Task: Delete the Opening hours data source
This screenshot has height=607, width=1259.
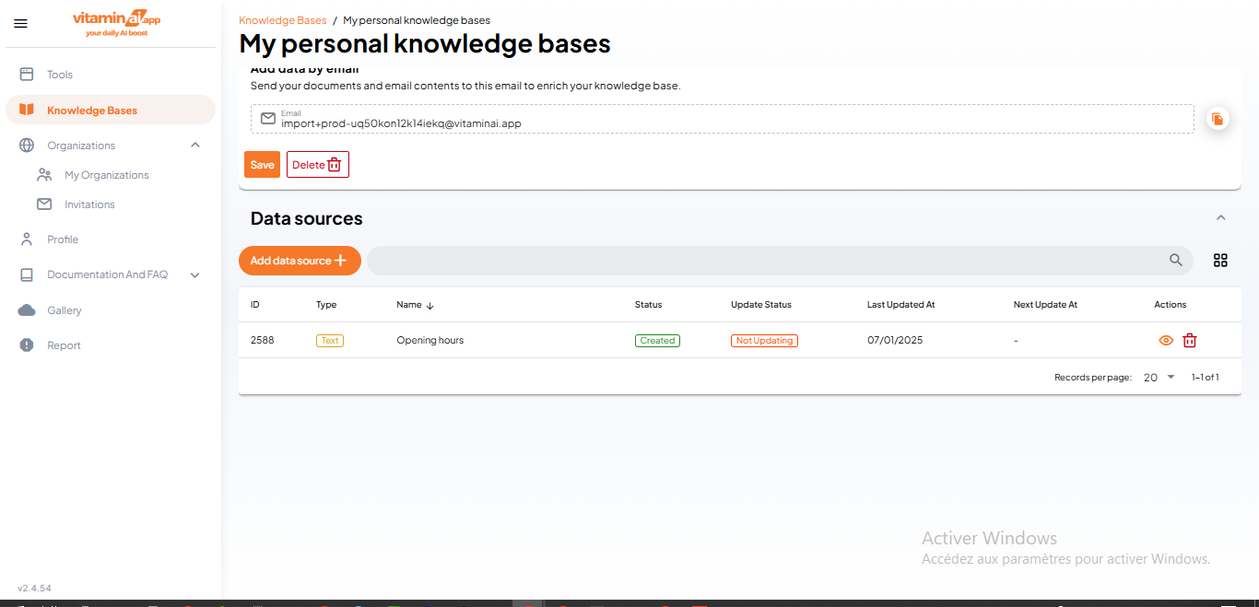Action: click(x=1189, y=341)
